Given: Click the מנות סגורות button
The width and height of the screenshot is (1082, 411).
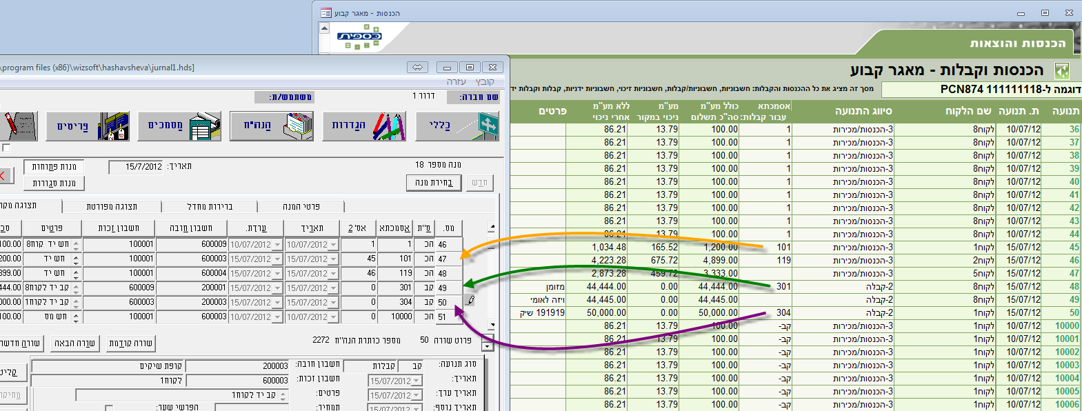Looking at the screenshot, I should 54,183.
